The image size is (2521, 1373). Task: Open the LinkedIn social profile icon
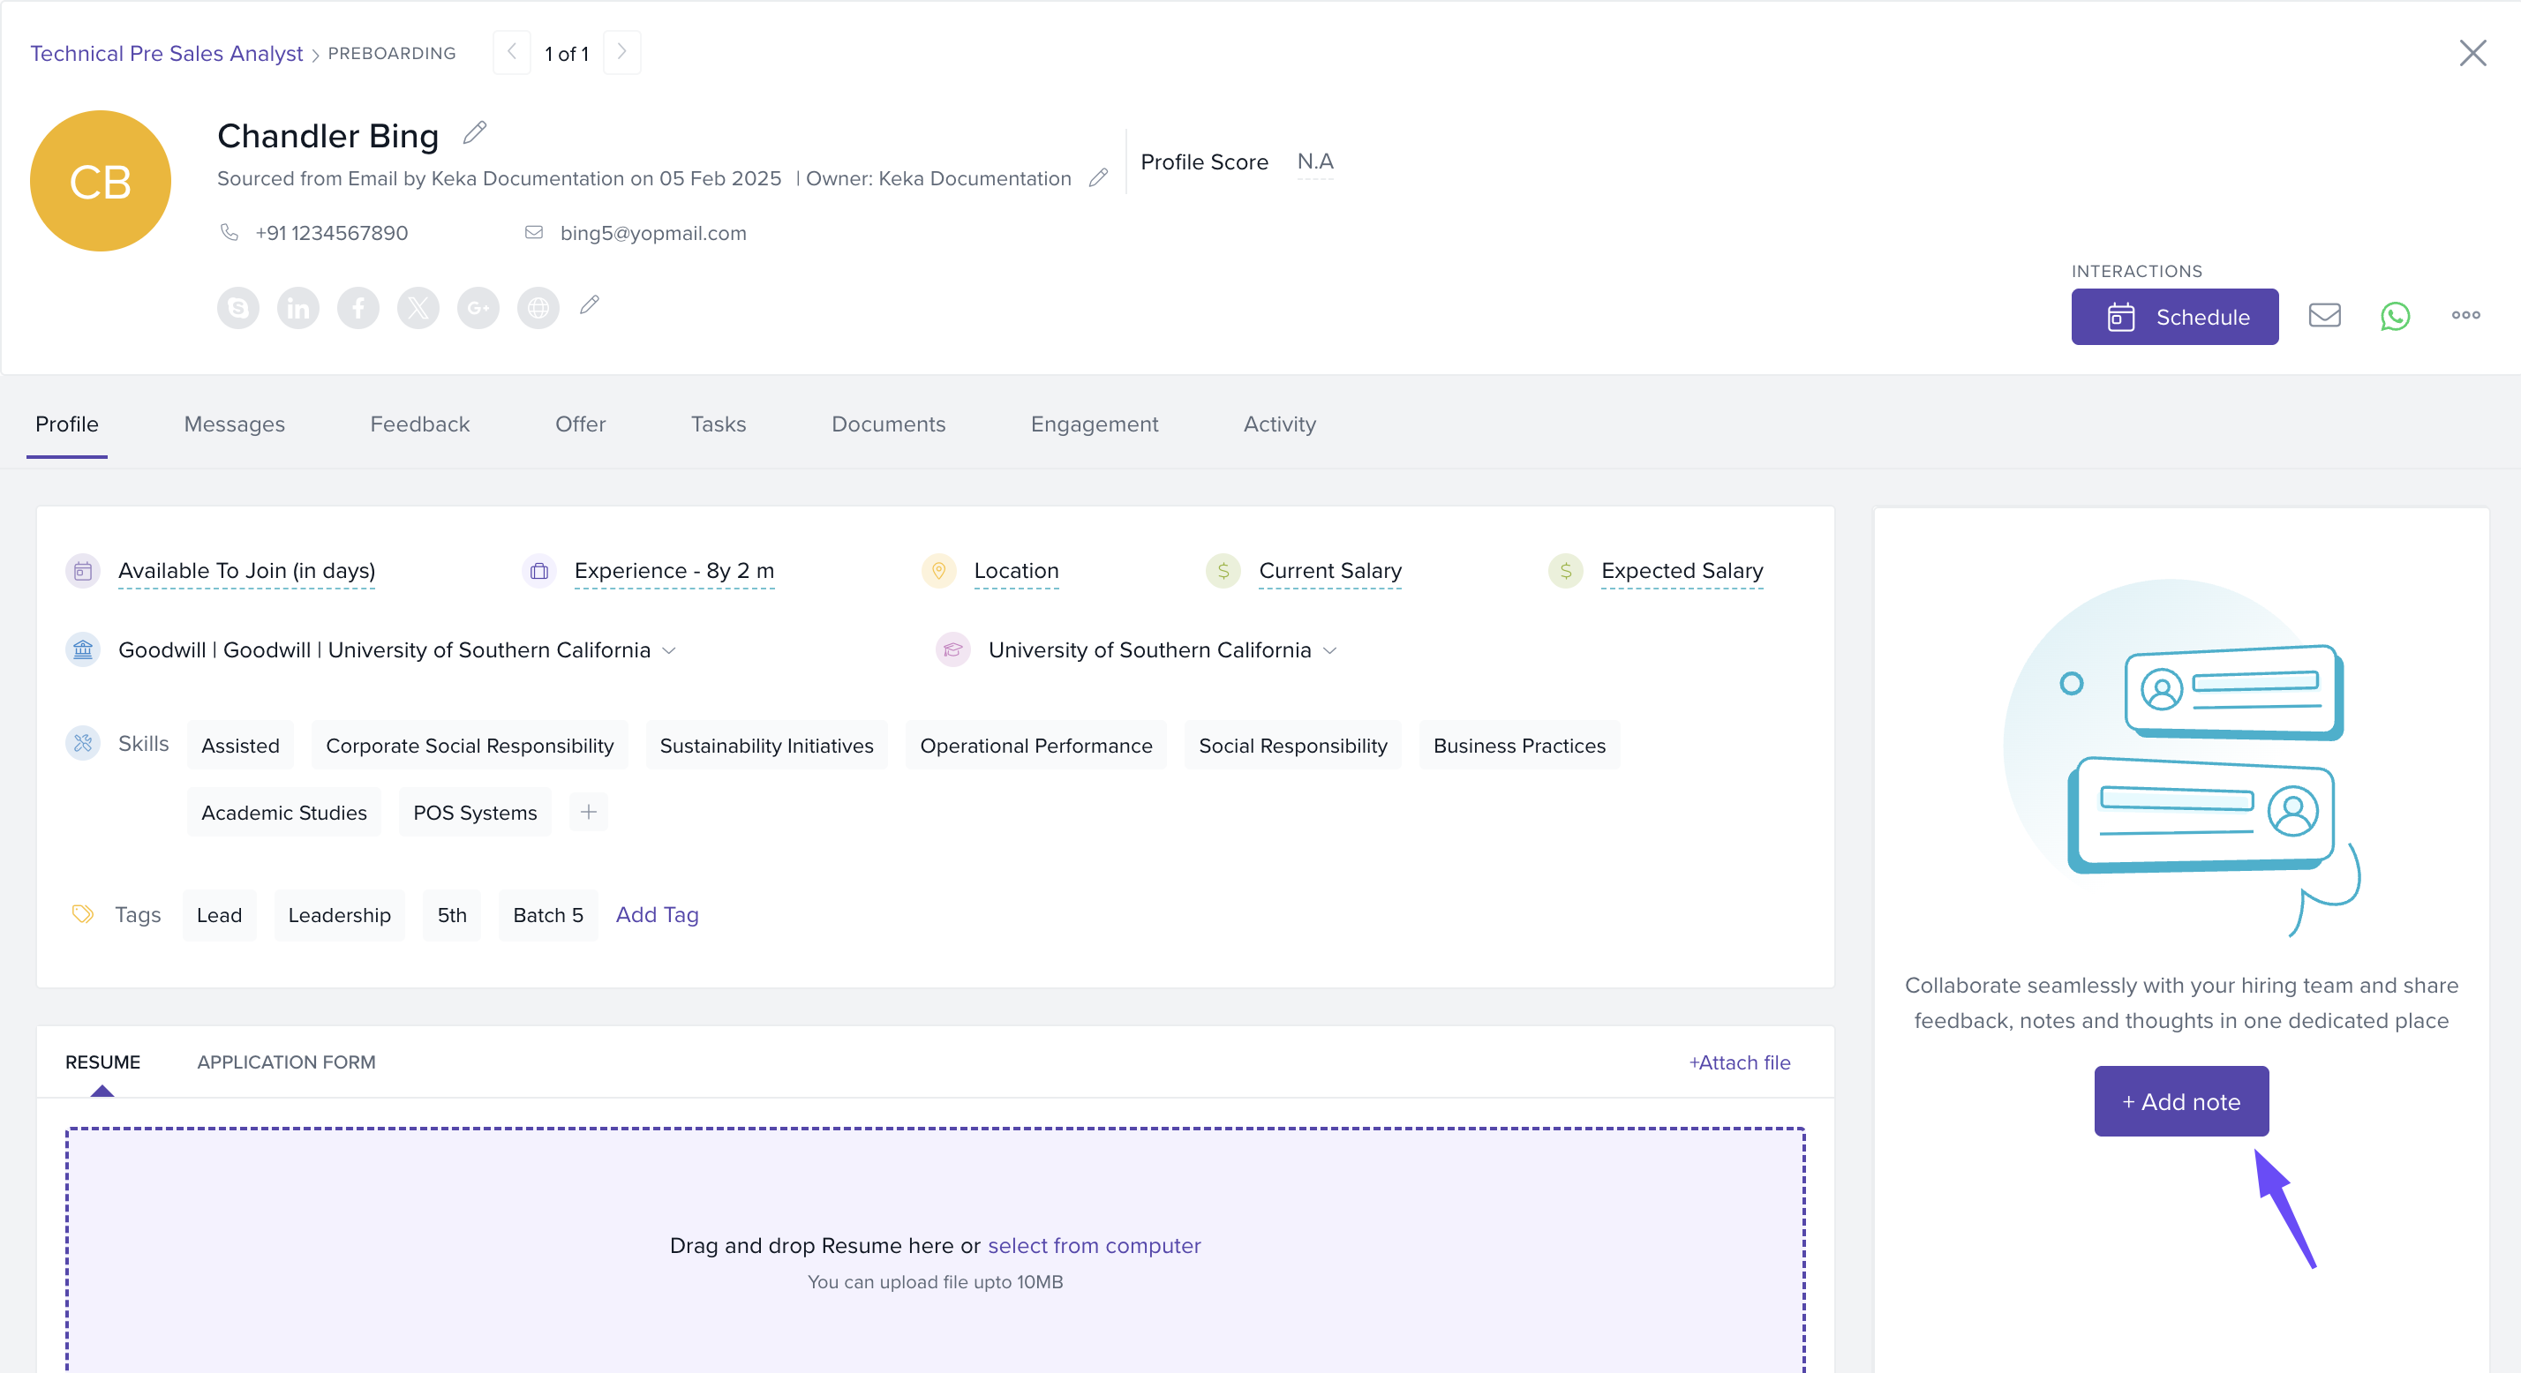(x=297, y=308)
